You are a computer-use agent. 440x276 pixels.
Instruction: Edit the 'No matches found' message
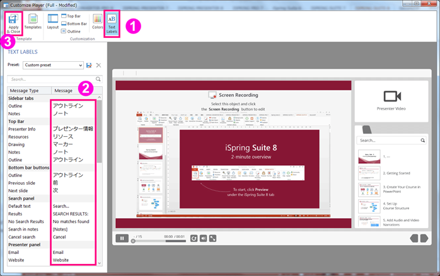pyautogui.click(x=73, y=221)
